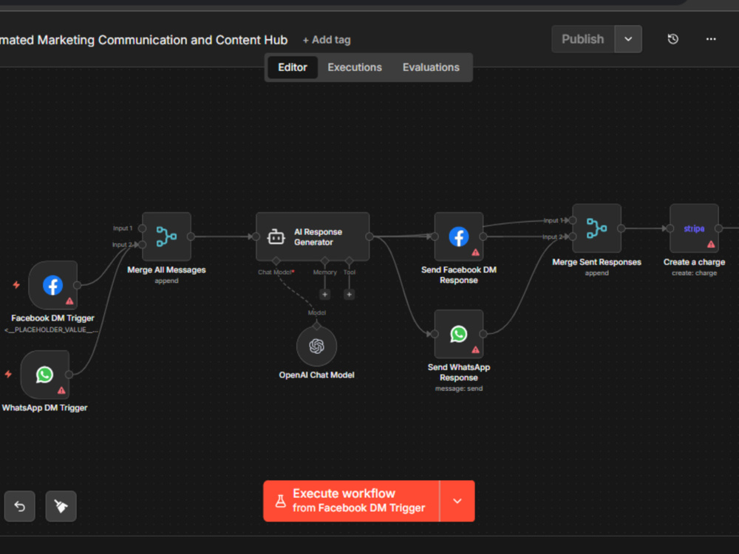Select the OpenAI Chat Model node
Viewport: 739px width, 554px height.
pyautogui.click(x=317, y=346)
